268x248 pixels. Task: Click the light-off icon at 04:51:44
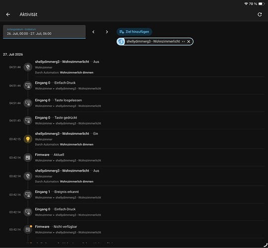point(28,67)
